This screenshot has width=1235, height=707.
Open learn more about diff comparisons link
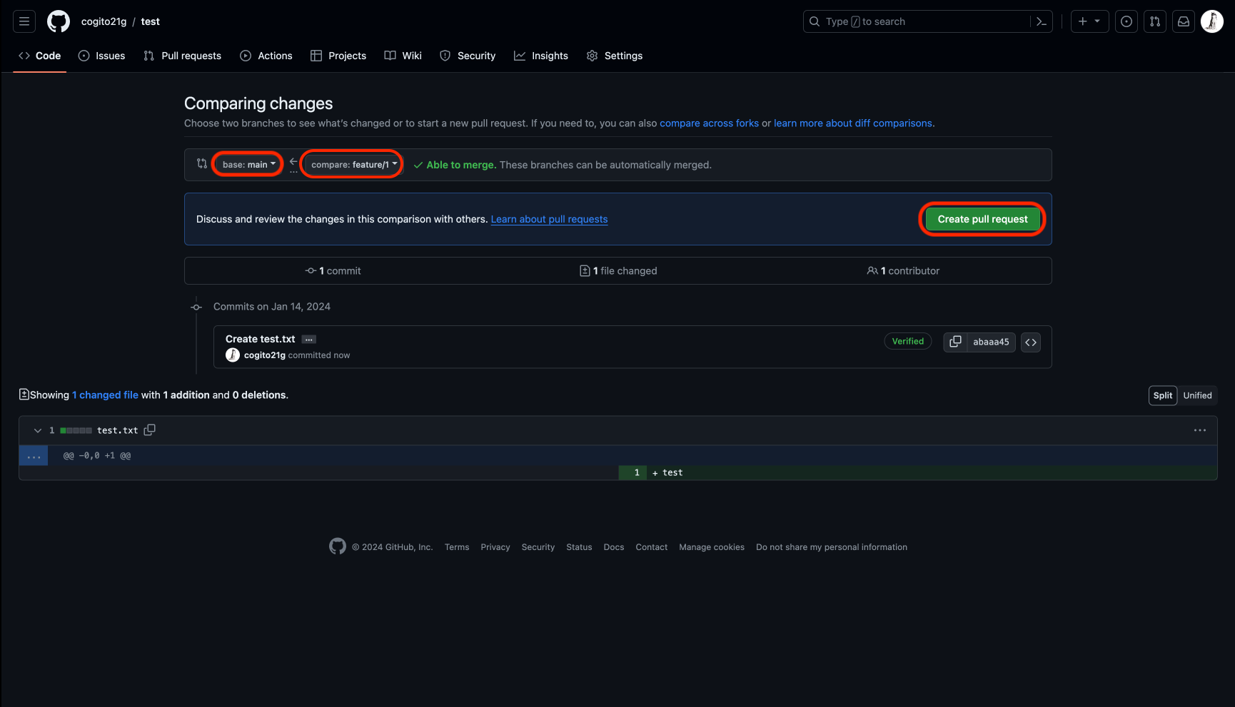coord(853,123)
